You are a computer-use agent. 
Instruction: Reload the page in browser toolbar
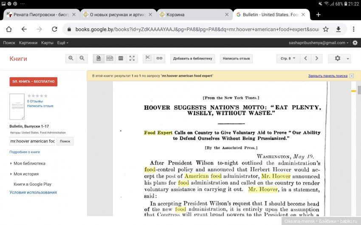pyautogui.click(x=54, y=29)
